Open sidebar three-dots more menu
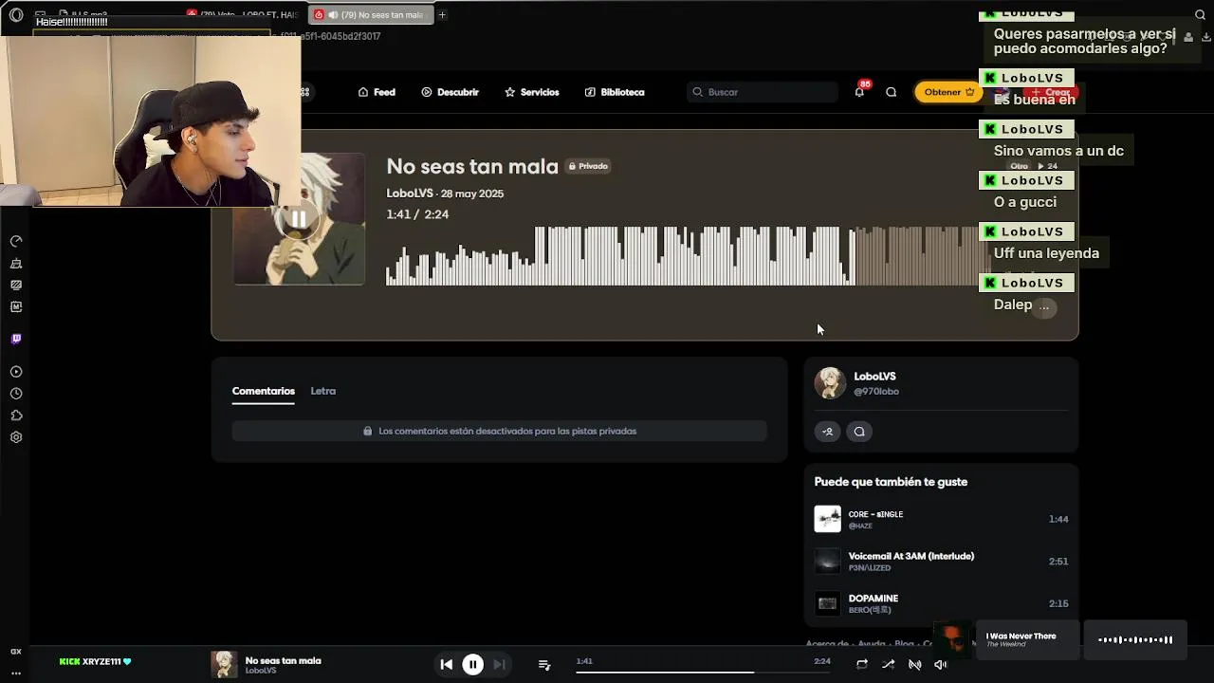This screenshot has height=683, width=1214. pyautogui.click(x=16, y=673)
